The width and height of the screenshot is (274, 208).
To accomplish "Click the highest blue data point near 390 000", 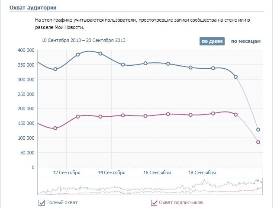I will [x=100, y=54].
